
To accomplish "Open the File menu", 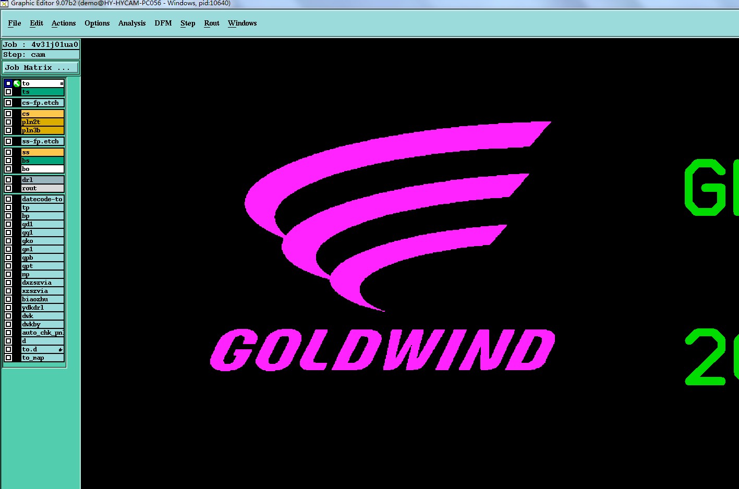I will coord(15,23).
